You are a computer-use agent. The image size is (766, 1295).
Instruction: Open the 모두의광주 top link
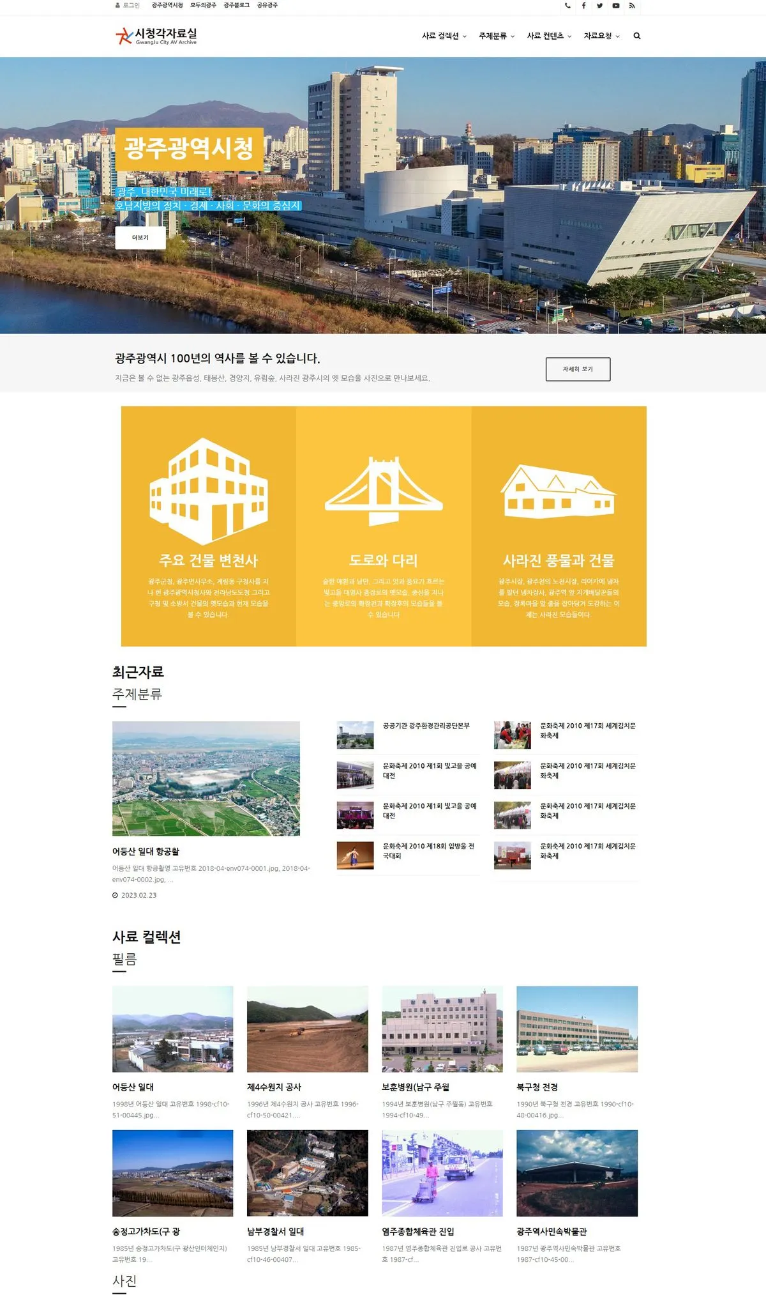(x=203, y=5)
